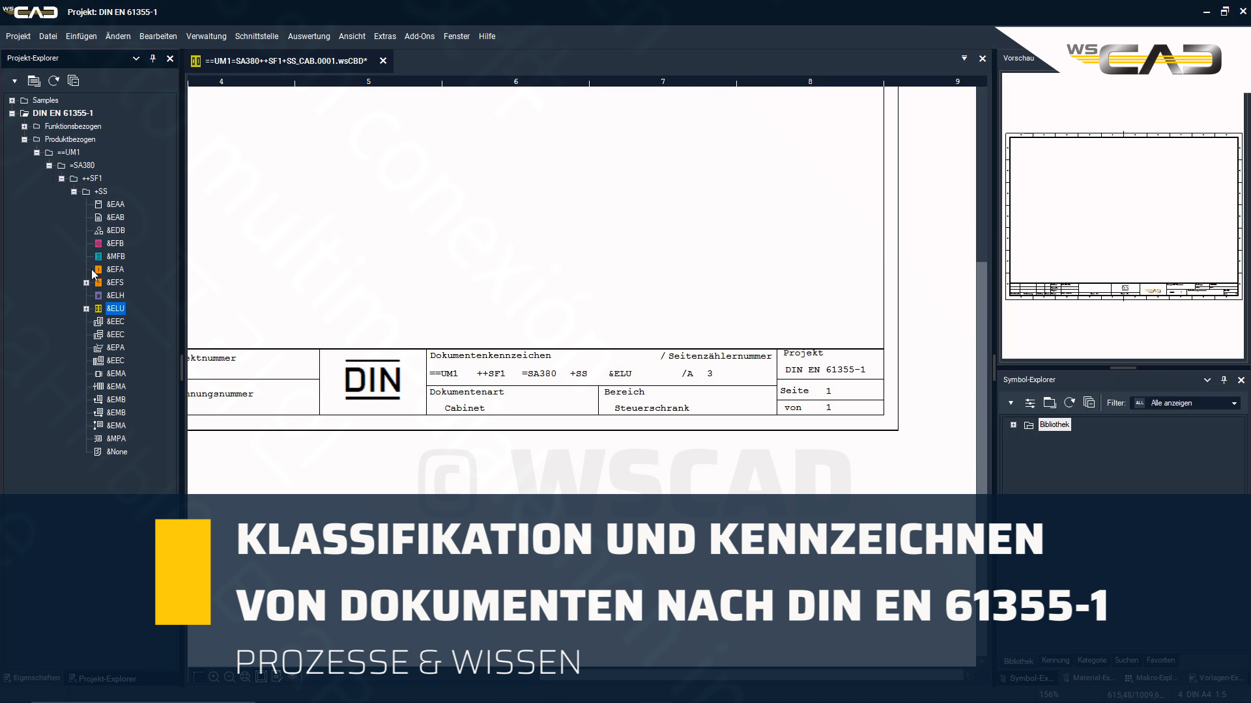Click the 156% zoom level indicator
The image size is (1251, 703).
point(1049,694)
